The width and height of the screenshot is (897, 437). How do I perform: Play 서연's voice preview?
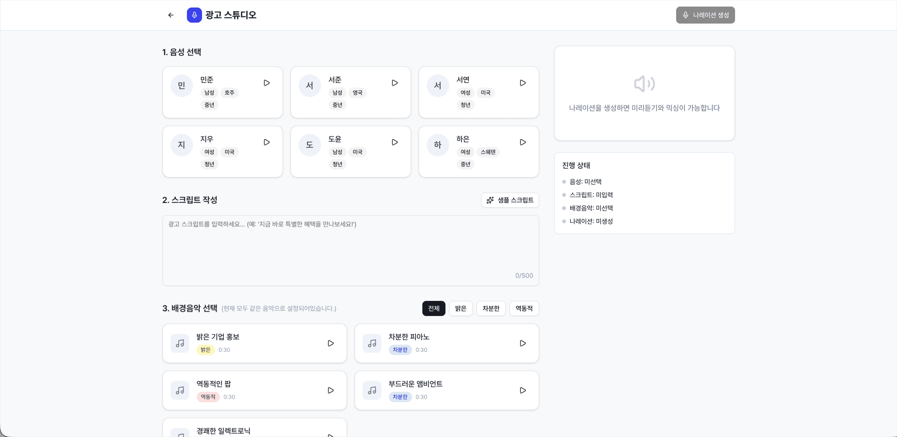coord(523,83)
